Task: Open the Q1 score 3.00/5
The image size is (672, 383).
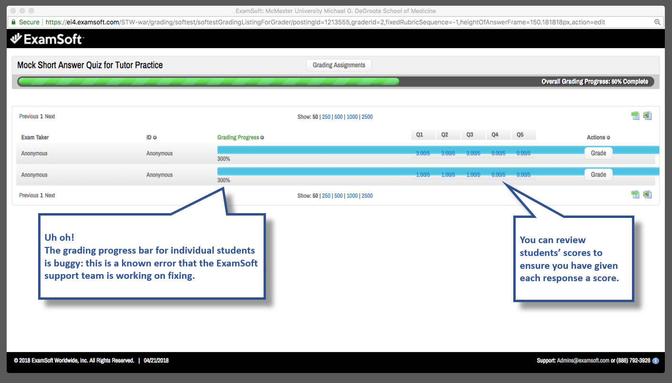Action: (x=423, y=154)
